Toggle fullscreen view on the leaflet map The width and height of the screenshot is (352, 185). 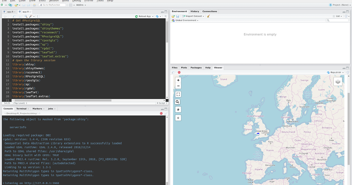click(178, 94)
